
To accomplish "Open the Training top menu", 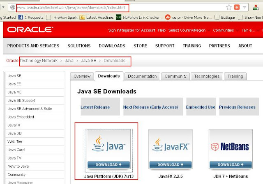I will [x=192, y=46].
